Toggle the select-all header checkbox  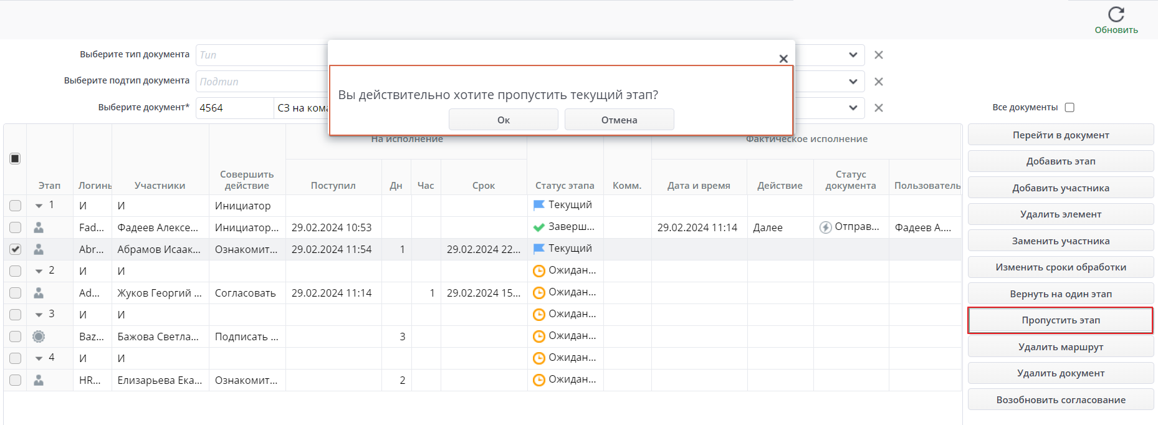(15, 158)
